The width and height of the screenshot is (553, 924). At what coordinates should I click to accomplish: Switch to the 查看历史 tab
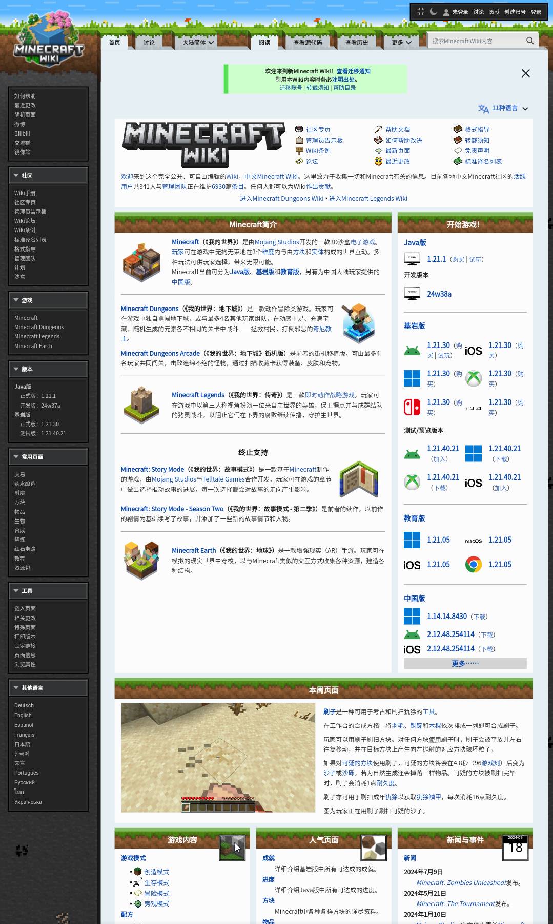[x=357, y=43]
